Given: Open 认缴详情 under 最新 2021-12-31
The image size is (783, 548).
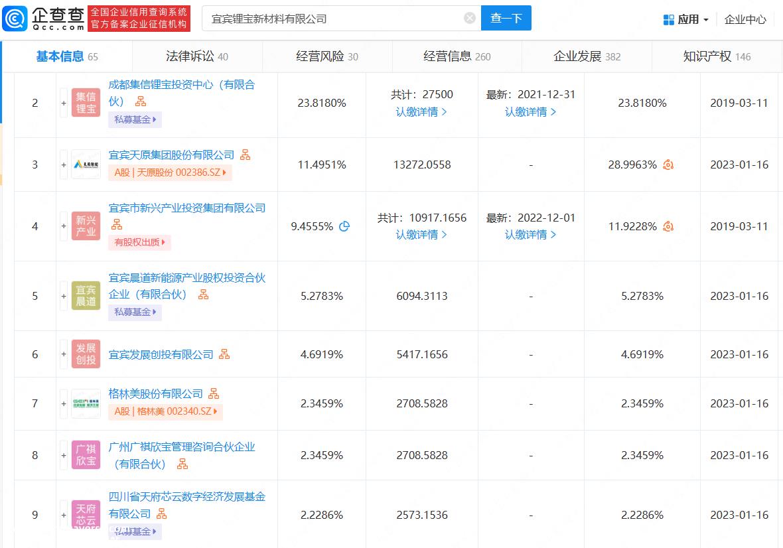Looking at the screenshot, I should [x=530, y=112].
